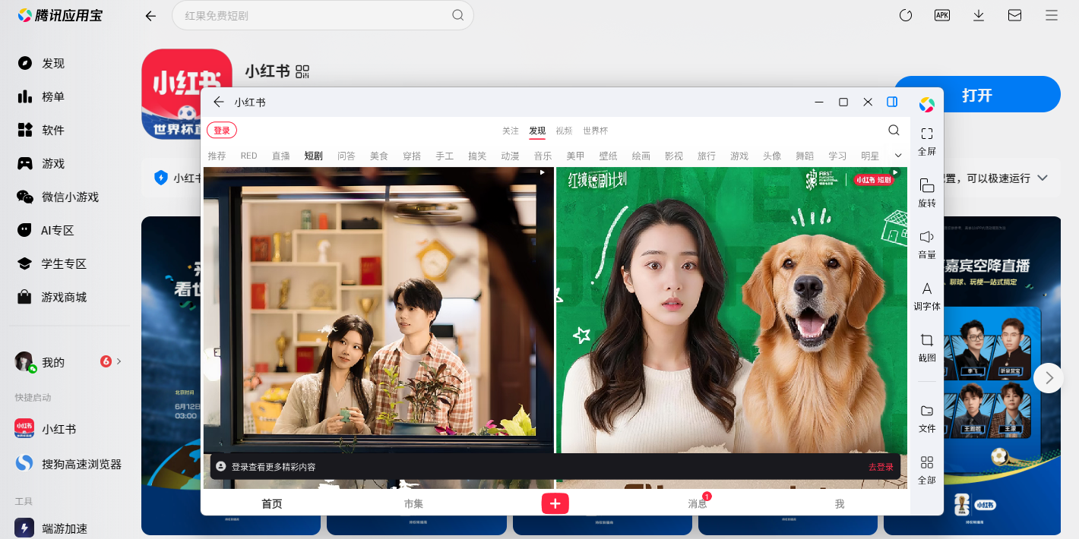Click the 小红书 app icon image
Viewport: 1079px width, 539px height.
point(187,94)
